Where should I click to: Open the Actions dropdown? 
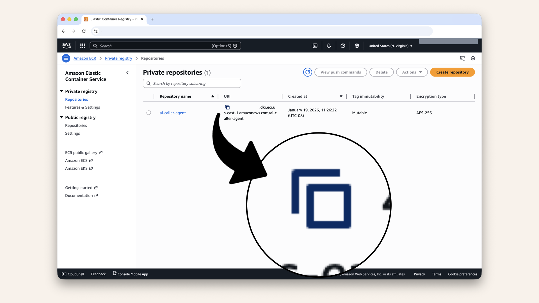pos(412,72)
